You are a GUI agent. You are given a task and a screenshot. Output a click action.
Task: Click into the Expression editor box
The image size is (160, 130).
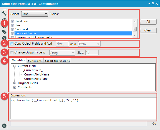point(83,109)
